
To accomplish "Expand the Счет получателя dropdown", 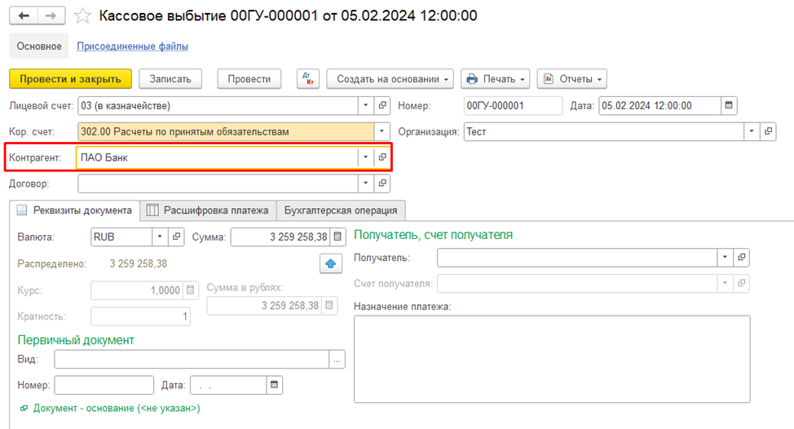I will click(x=726, y=283).
